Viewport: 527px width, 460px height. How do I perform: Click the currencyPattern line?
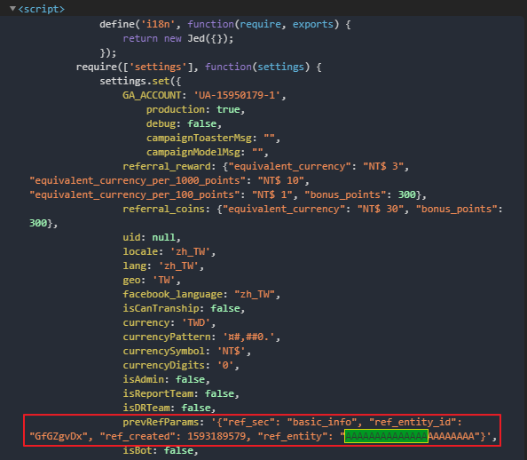coord(201,337)
